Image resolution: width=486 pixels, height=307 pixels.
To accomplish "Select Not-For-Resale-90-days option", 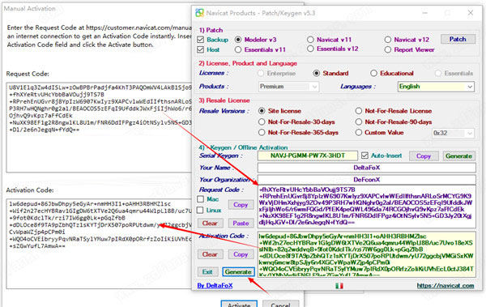I will [x=359, y=122].
